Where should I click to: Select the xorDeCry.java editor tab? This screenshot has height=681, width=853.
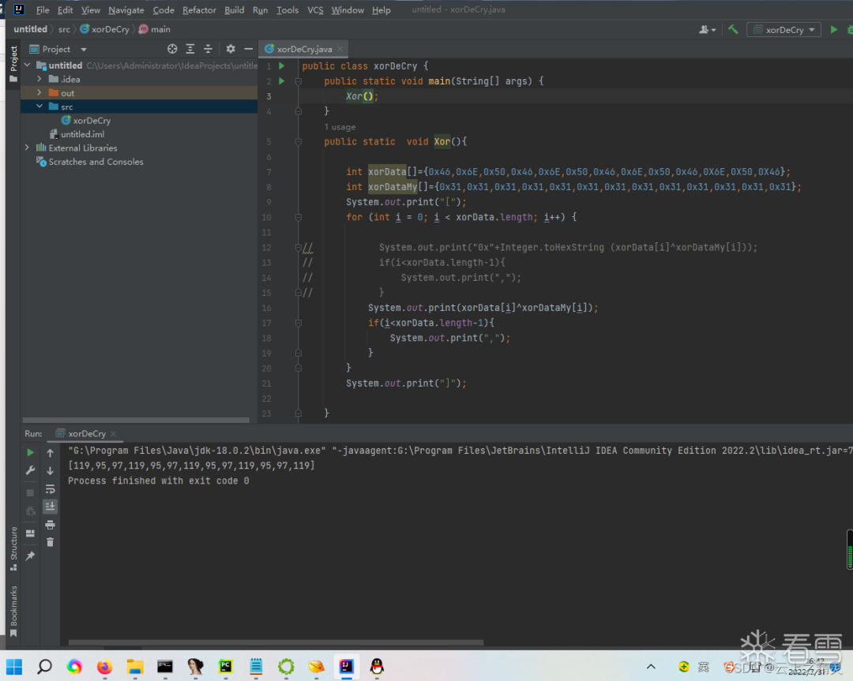pyautogui.click(x=303, y=49)
